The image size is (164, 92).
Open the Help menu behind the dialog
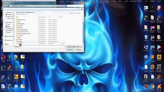(x=15, y=1)
